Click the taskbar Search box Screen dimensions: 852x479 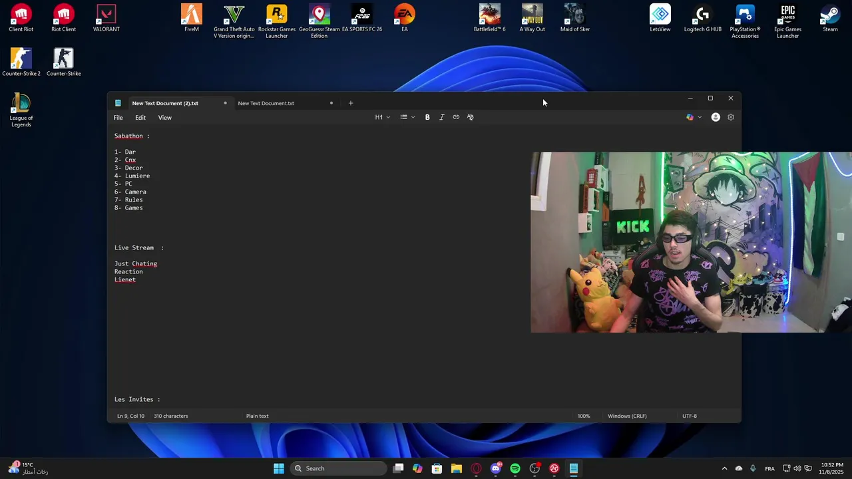coord(339,468)
